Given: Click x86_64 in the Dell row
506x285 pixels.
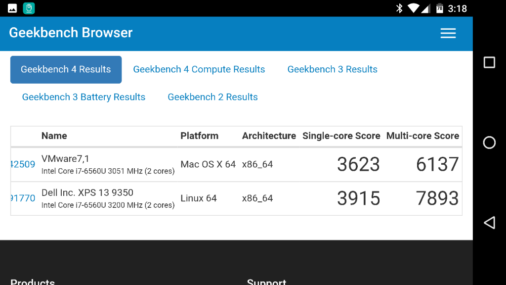Looking at the screenshot, I should [257, 198].
